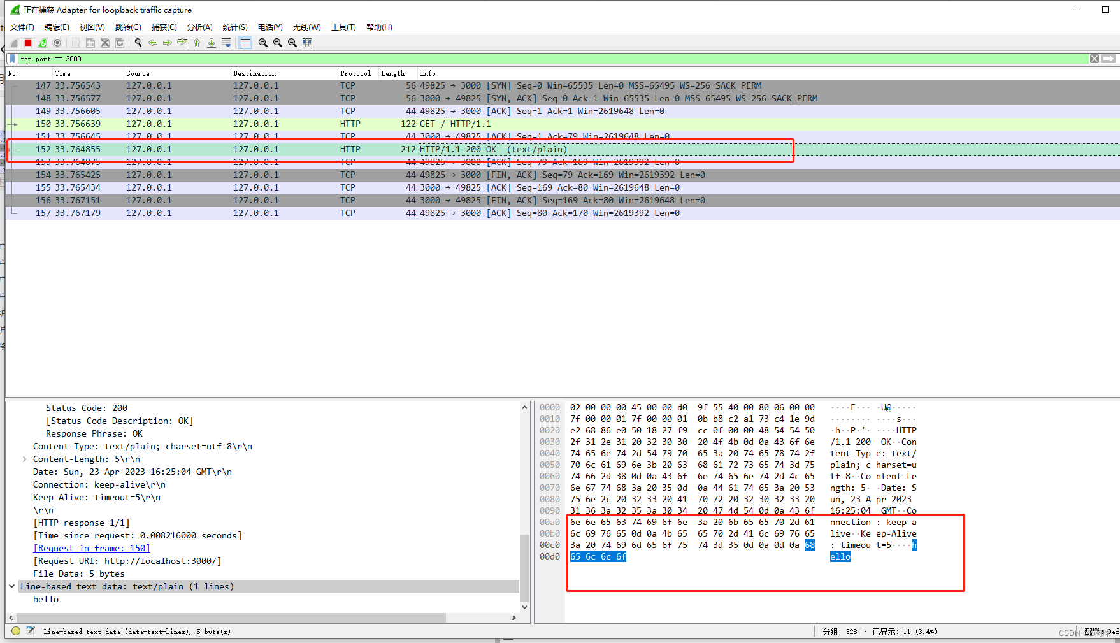Viewport: 1120px width, 643px height.
Task: Select packet 147 SYN row
Action: 563,85
